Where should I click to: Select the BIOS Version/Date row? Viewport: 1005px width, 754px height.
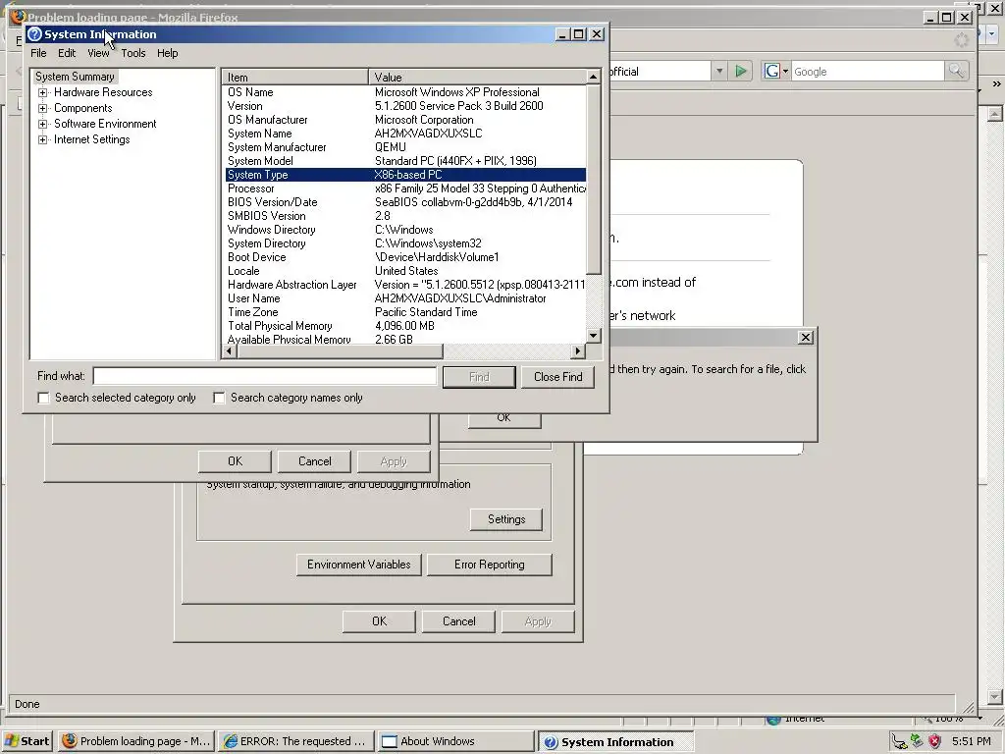point(405,202)
